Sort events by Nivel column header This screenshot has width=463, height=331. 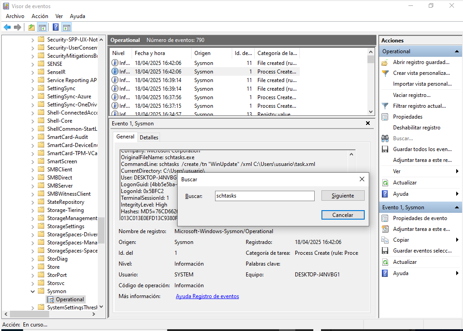[121, 53]
